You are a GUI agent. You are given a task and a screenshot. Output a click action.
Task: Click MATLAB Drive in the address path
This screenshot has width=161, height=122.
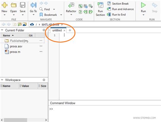click(x=50, y=24)
